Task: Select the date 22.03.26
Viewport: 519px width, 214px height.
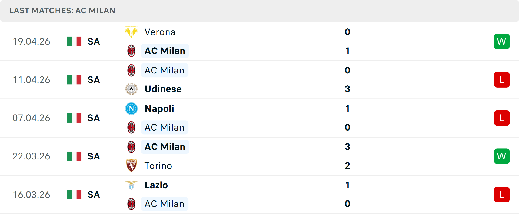Action: [x=31, y=156]
